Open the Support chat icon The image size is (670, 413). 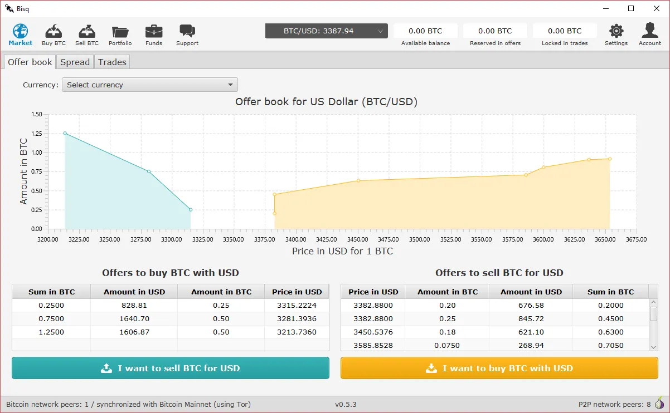point(187,31)
